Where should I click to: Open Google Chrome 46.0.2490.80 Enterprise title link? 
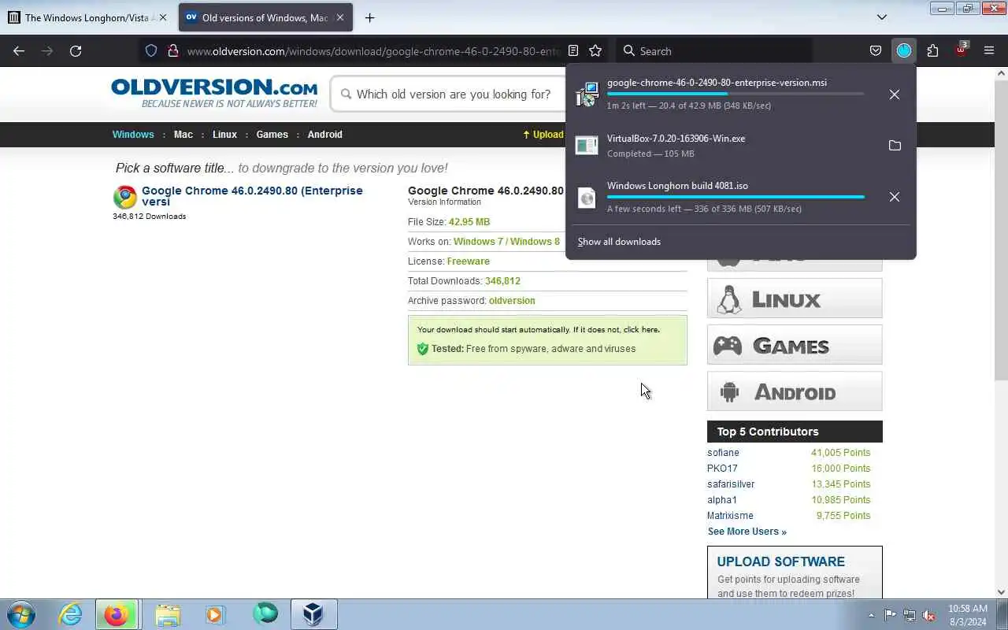coord(252,196)
